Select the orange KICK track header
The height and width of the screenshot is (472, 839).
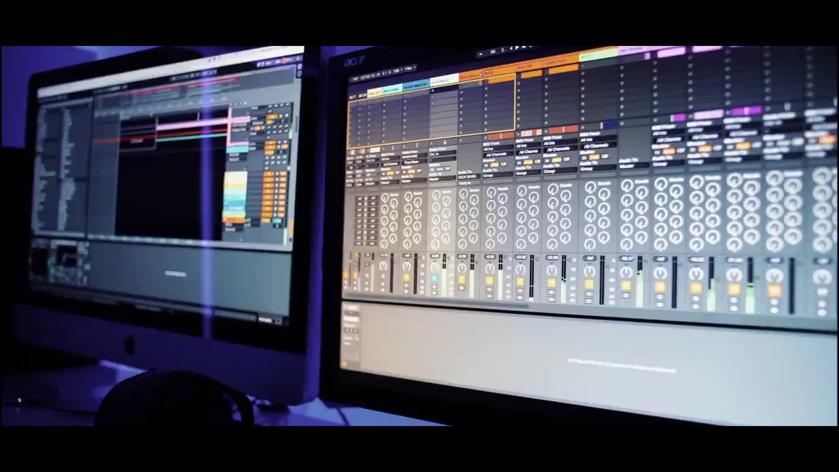coord(498,72)
